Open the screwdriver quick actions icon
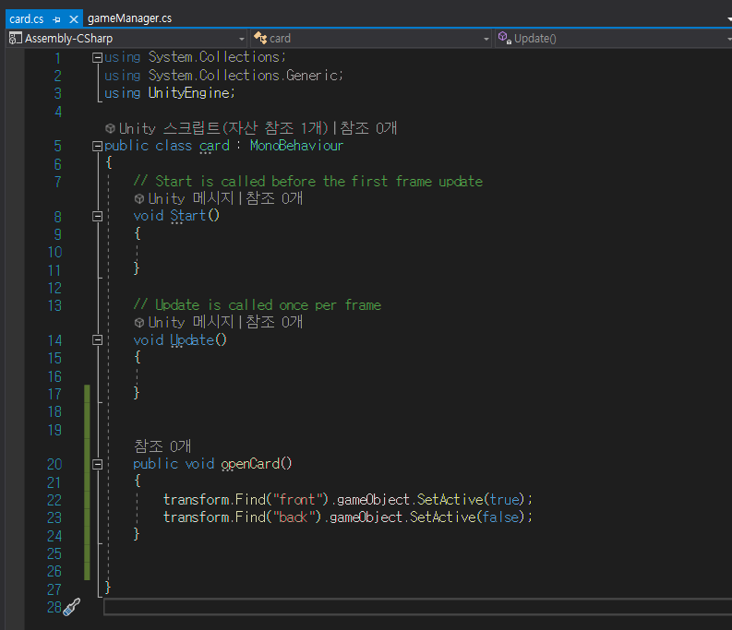This screenshot has height=630, width=732. coord(71,607)
